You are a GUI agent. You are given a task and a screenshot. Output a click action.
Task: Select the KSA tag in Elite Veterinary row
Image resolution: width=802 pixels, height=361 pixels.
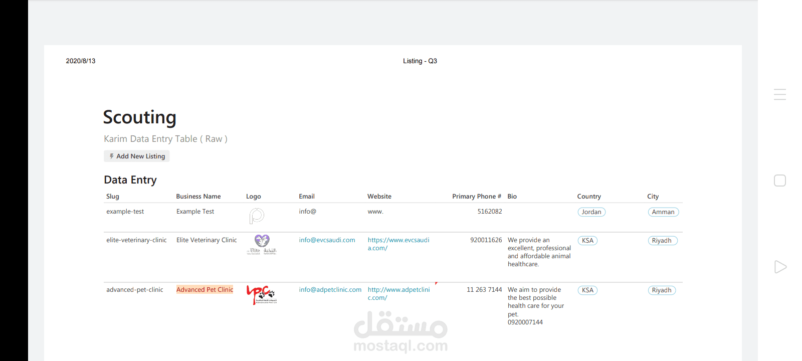[587, 241]
